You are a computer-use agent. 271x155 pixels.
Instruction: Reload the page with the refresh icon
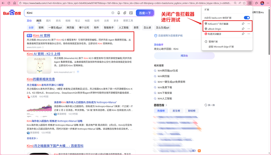tap(9, 3)
